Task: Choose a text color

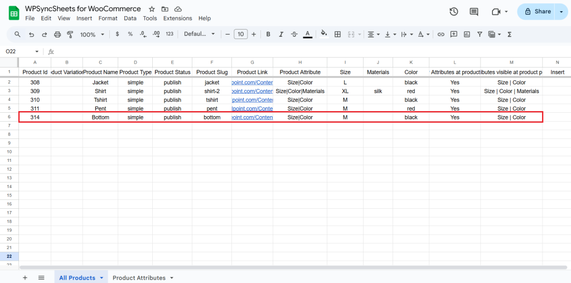Action: coord(308,34)
